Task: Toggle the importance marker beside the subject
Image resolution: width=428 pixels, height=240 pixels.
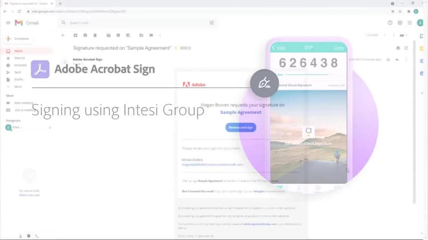Action: tap(176, 48)
